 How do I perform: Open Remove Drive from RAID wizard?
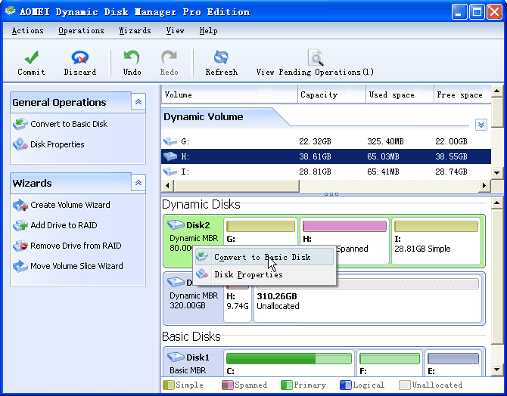pos(75,246)
